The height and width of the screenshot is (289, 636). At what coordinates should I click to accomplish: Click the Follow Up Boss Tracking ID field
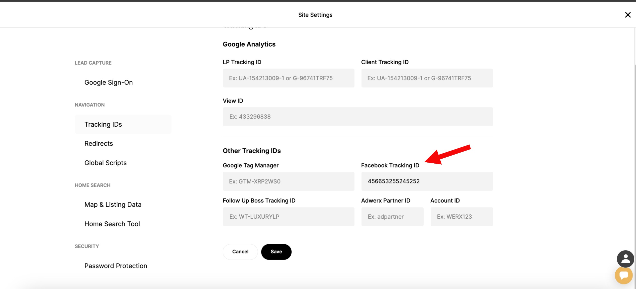288,217
